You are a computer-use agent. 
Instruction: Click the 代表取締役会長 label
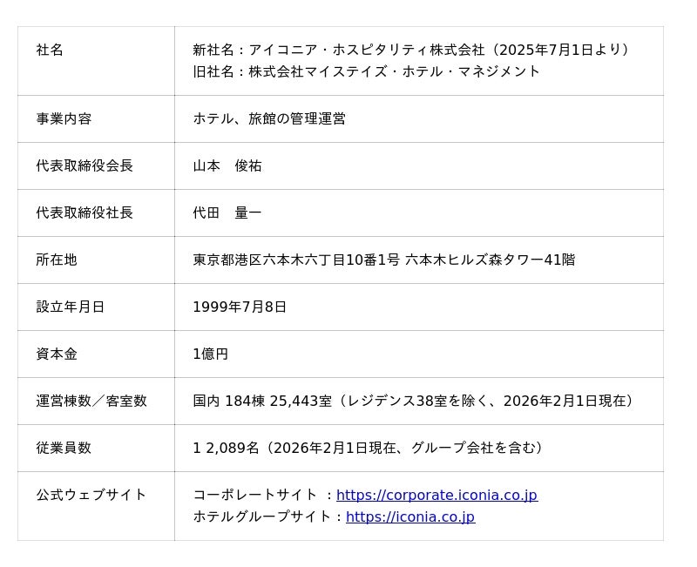tap(85, 166)
